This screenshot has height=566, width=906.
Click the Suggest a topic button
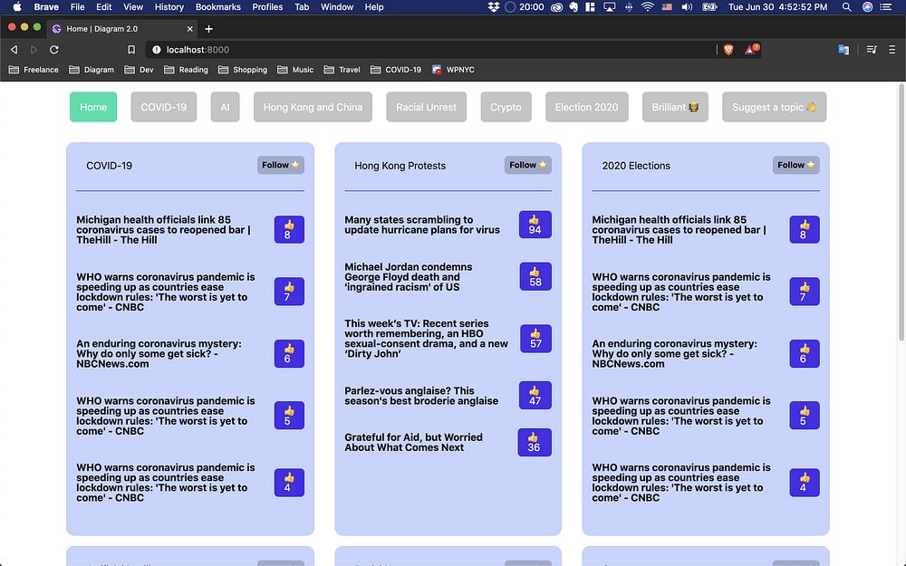775,107
